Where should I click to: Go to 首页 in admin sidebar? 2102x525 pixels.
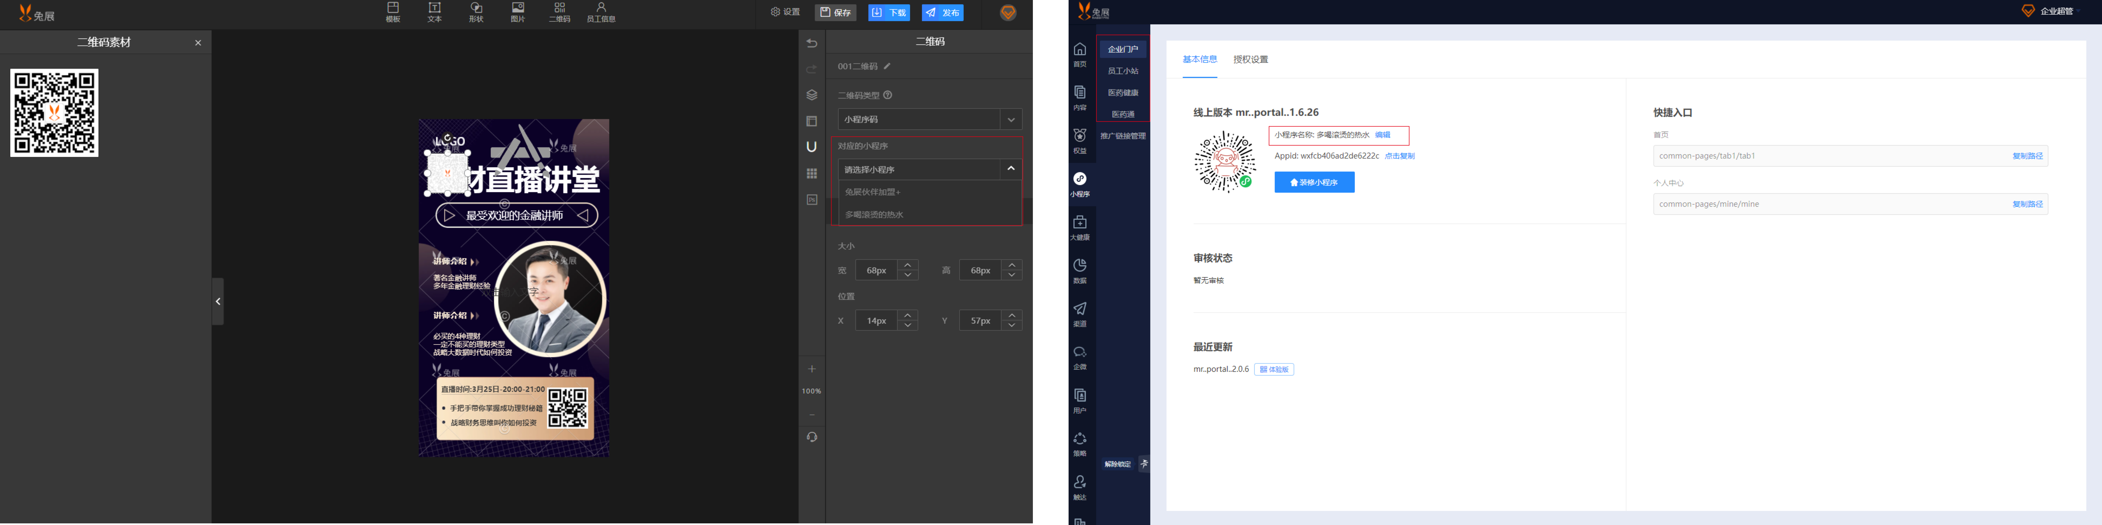coord(1080,55)
